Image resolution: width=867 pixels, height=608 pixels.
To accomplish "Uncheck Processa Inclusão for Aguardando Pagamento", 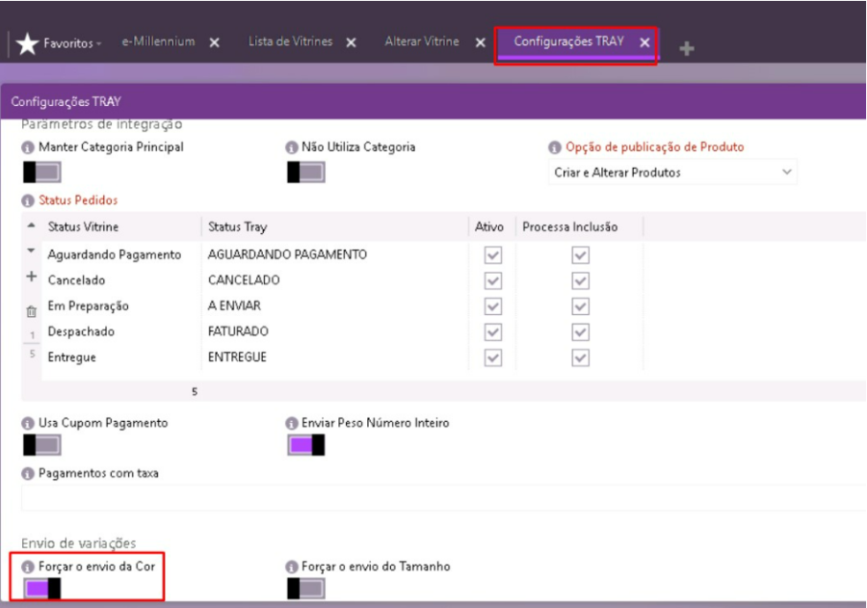I will click(581, 255).
